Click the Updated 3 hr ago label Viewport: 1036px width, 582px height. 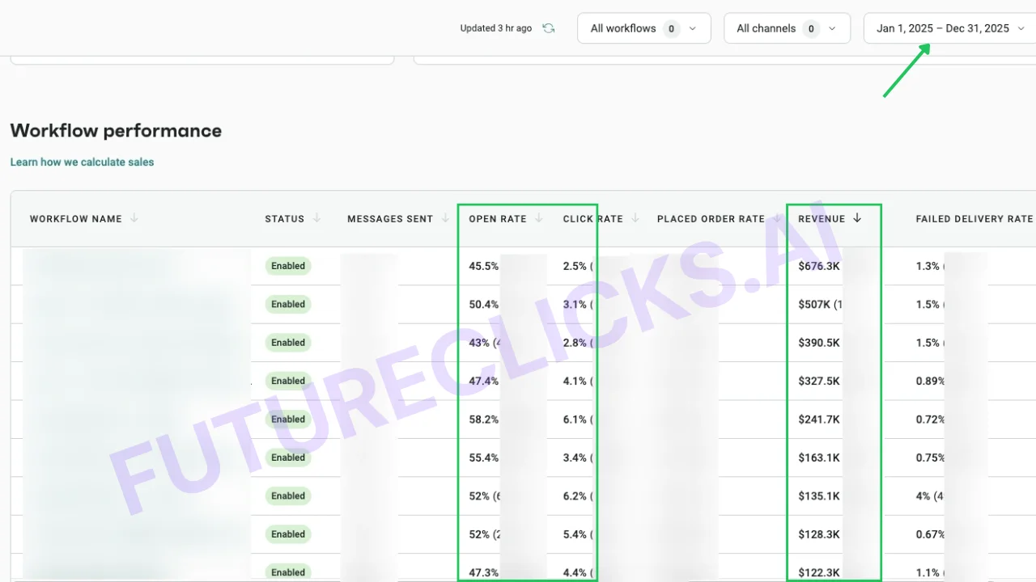point(496,28)
